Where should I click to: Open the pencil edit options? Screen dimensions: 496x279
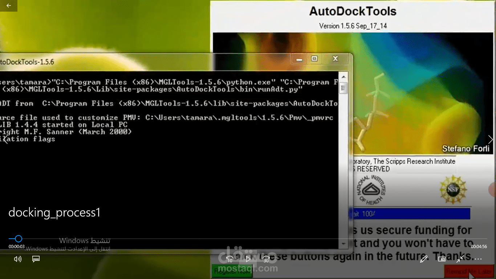[x=423, y=259]
